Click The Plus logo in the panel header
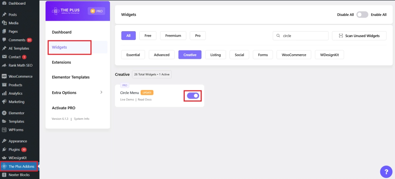This screenshot has height=179, width=395. pos(66,11)
